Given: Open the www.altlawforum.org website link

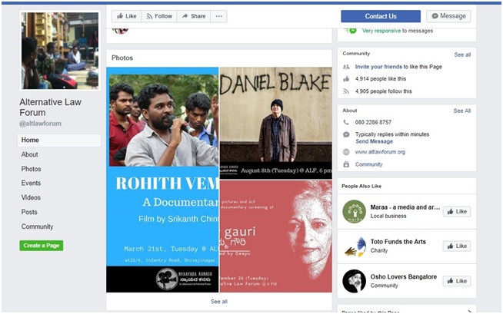Looking at the screenshot, I should (x=380, y=152).
